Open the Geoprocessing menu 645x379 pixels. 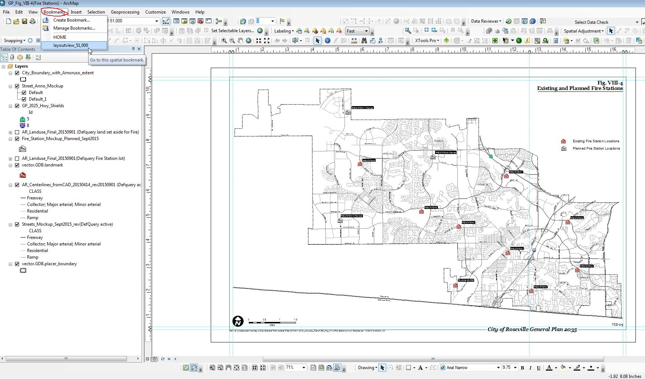pos(125,12)
